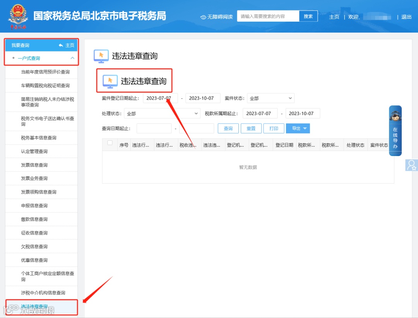Viewport: 418px width, 318px height.
Task: Click 案件登记日期 start date 2023-07-07 field
Action: coord(160,98)
